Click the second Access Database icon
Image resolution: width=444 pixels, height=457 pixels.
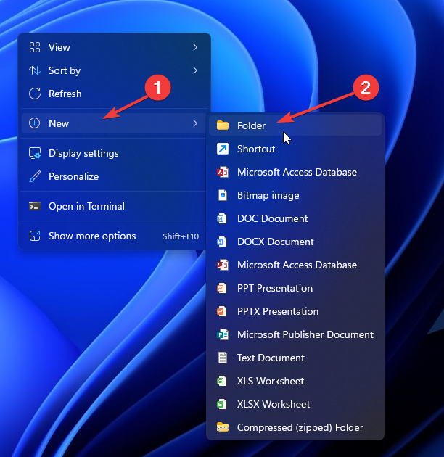(223, 265)
